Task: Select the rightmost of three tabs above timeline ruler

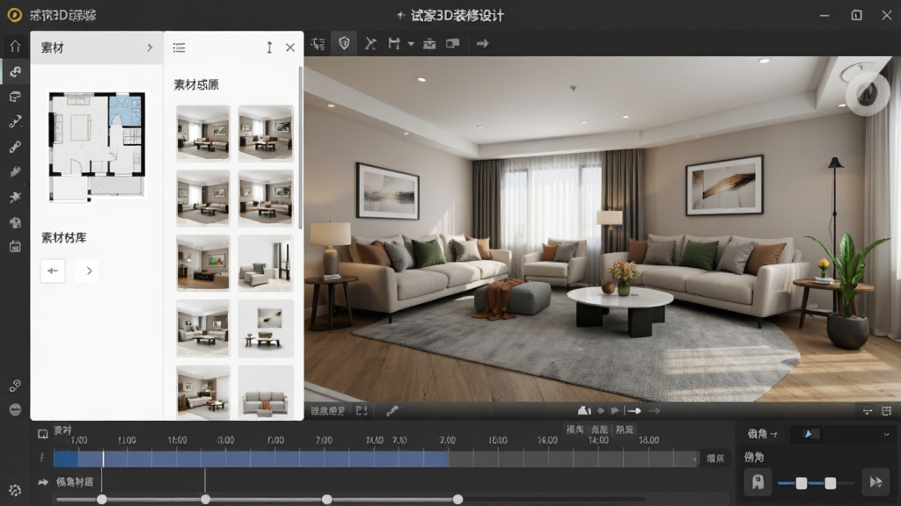Action: (x=625, y=429)
